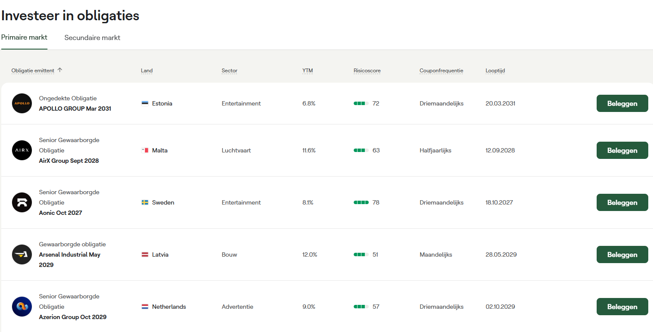Click the YTM value 12.0%

[x=310, y=254]
